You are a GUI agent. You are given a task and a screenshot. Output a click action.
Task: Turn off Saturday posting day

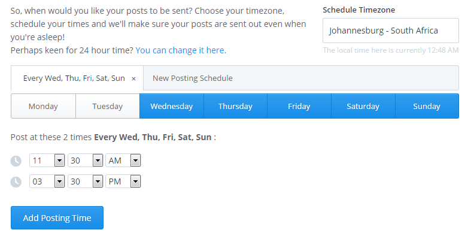[363, 106]
